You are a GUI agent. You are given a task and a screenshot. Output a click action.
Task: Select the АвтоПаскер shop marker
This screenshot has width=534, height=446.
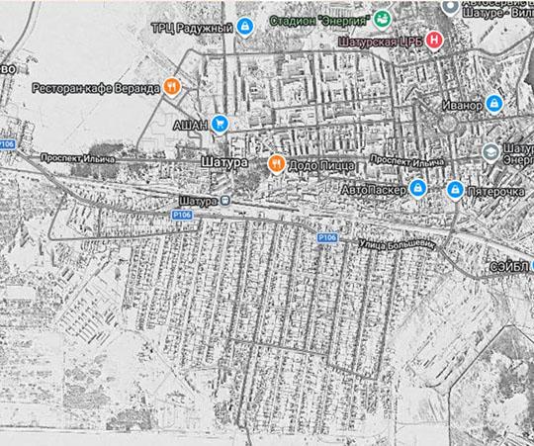pos(418,189)
